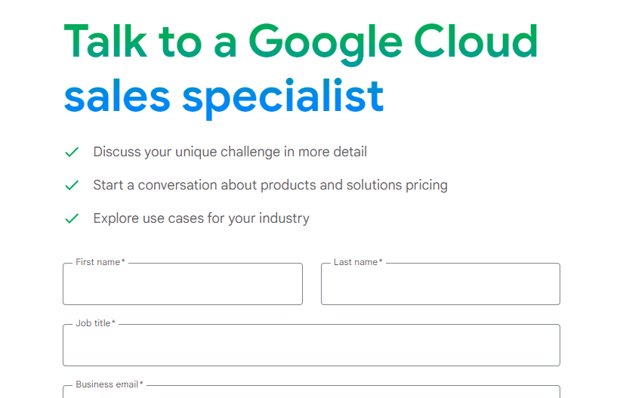Click the word "Google" in the heading

tap(325, 45)
